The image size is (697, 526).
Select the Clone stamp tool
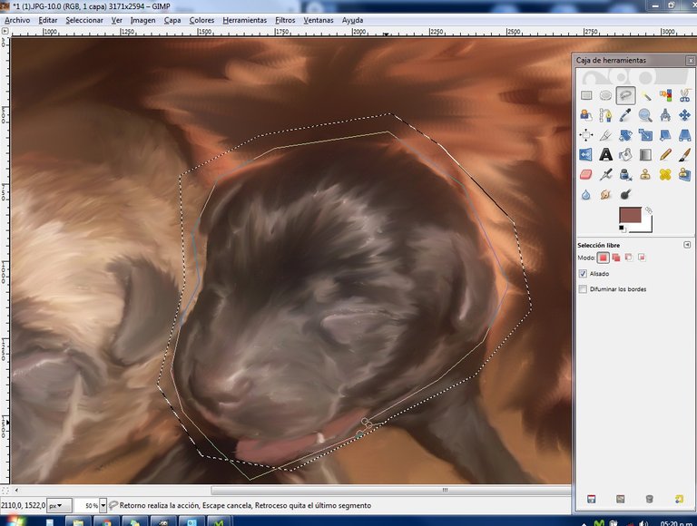645,175
